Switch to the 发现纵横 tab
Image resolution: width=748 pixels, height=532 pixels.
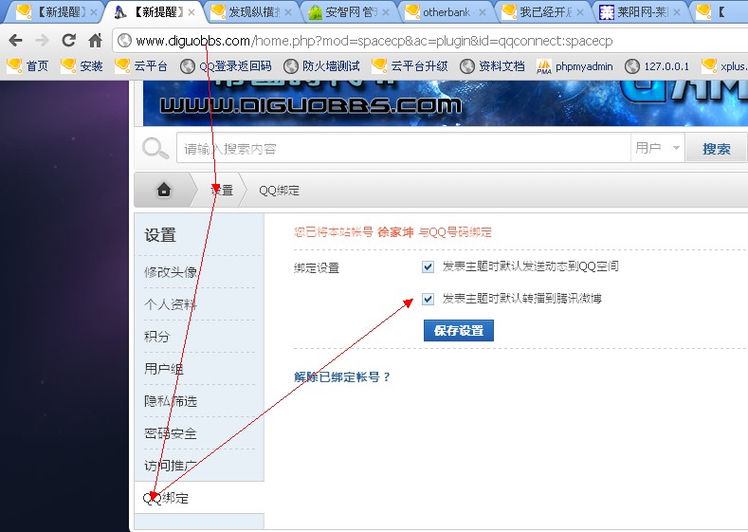pos(252,12)
